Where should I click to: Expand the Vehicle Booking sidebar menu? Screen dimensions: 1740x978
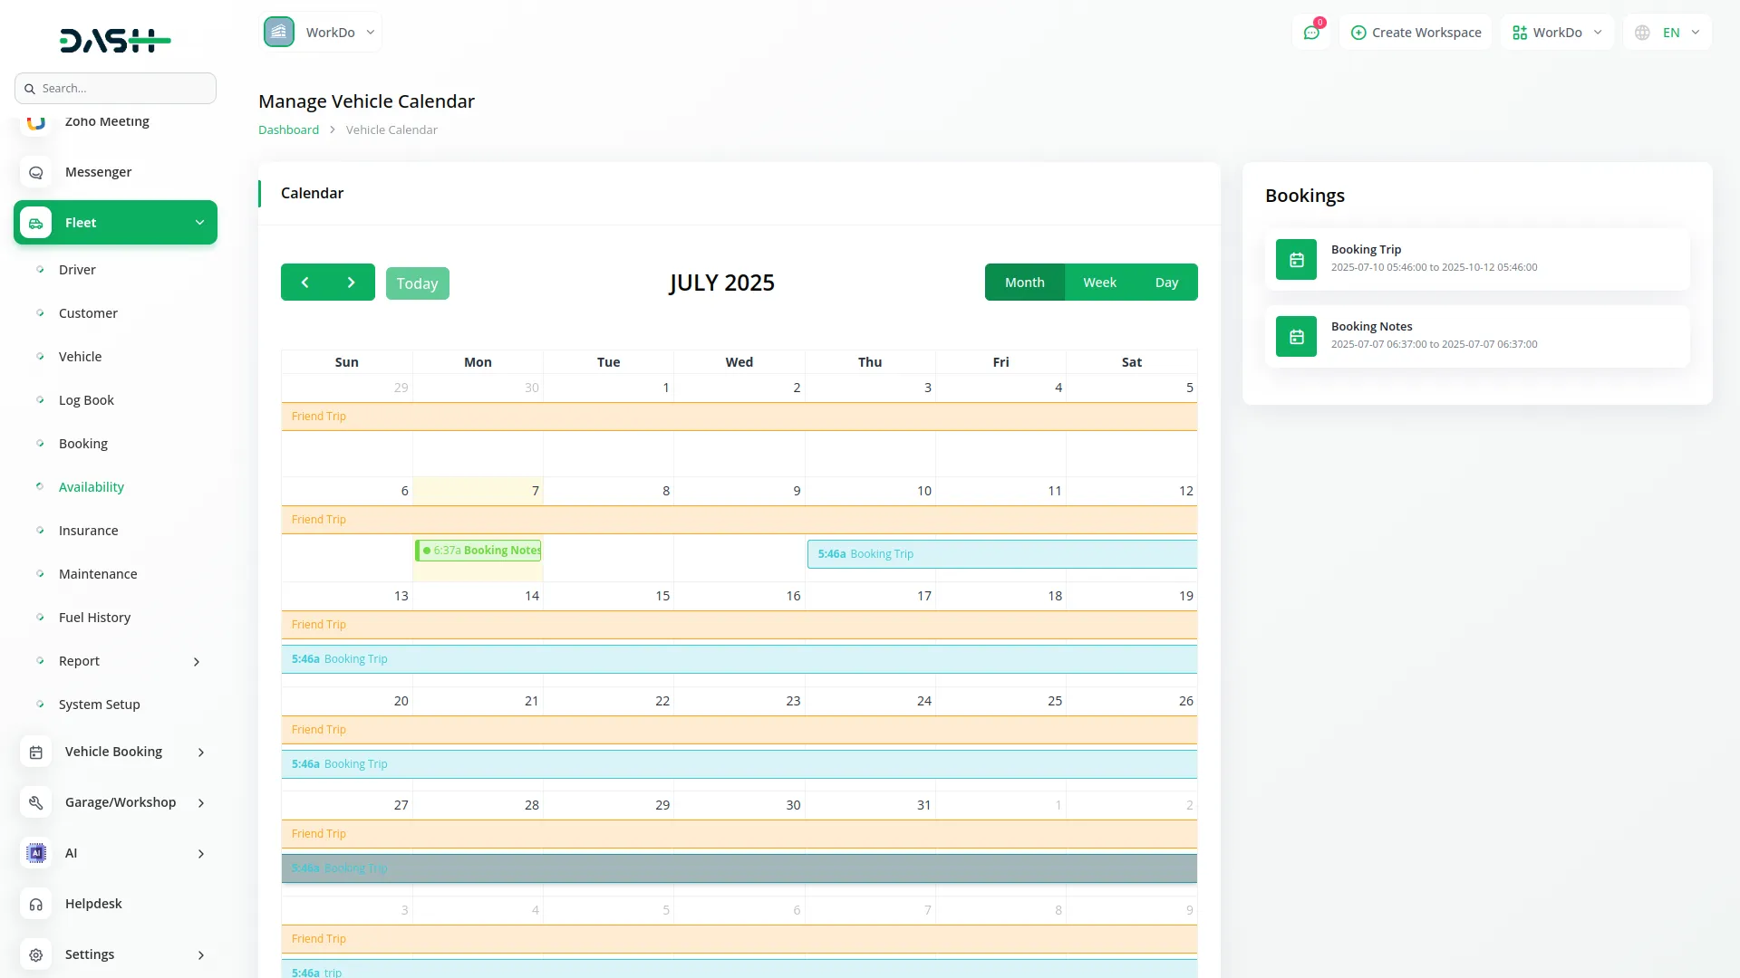tap(115, 752)
